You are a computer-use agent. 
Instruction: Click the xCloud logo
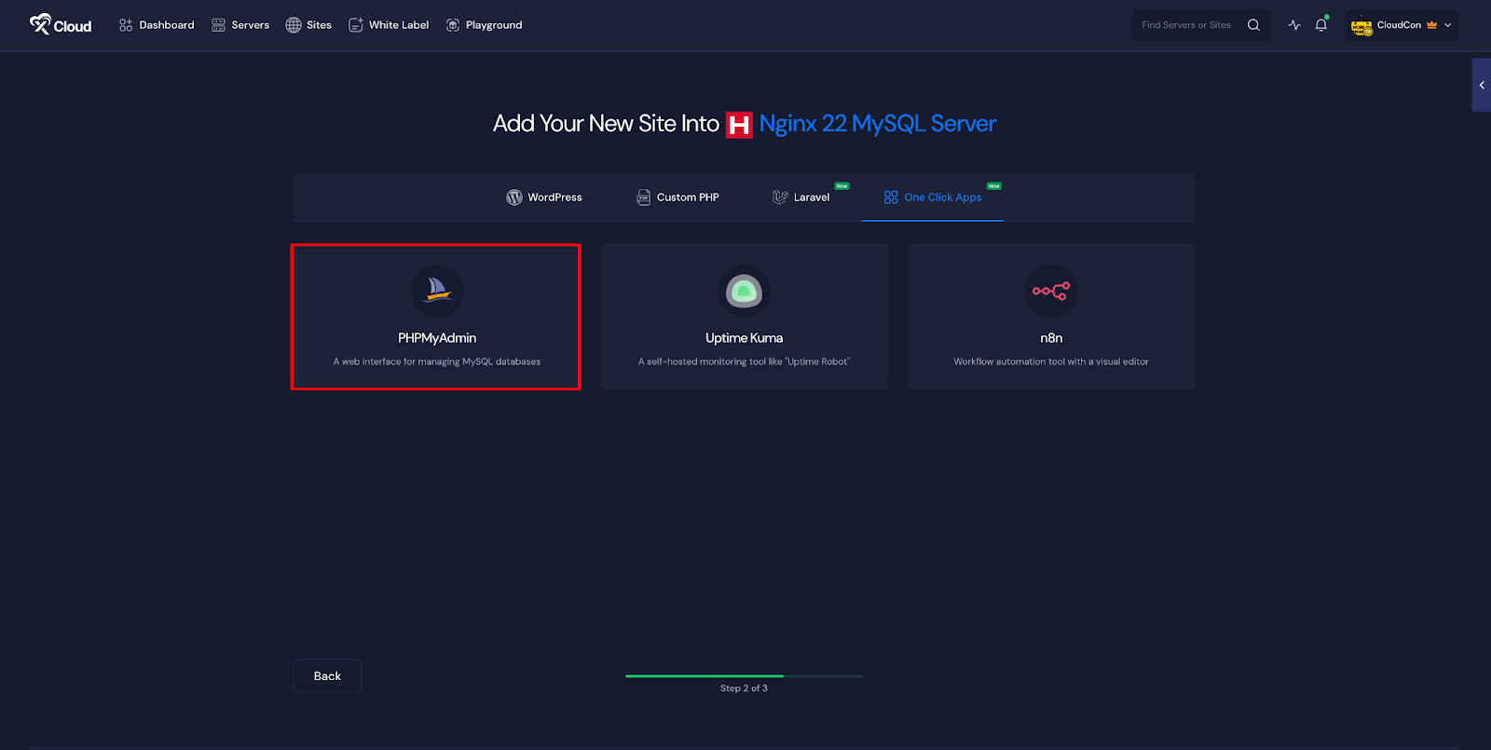pyautogui.click(x=61, y=25)
